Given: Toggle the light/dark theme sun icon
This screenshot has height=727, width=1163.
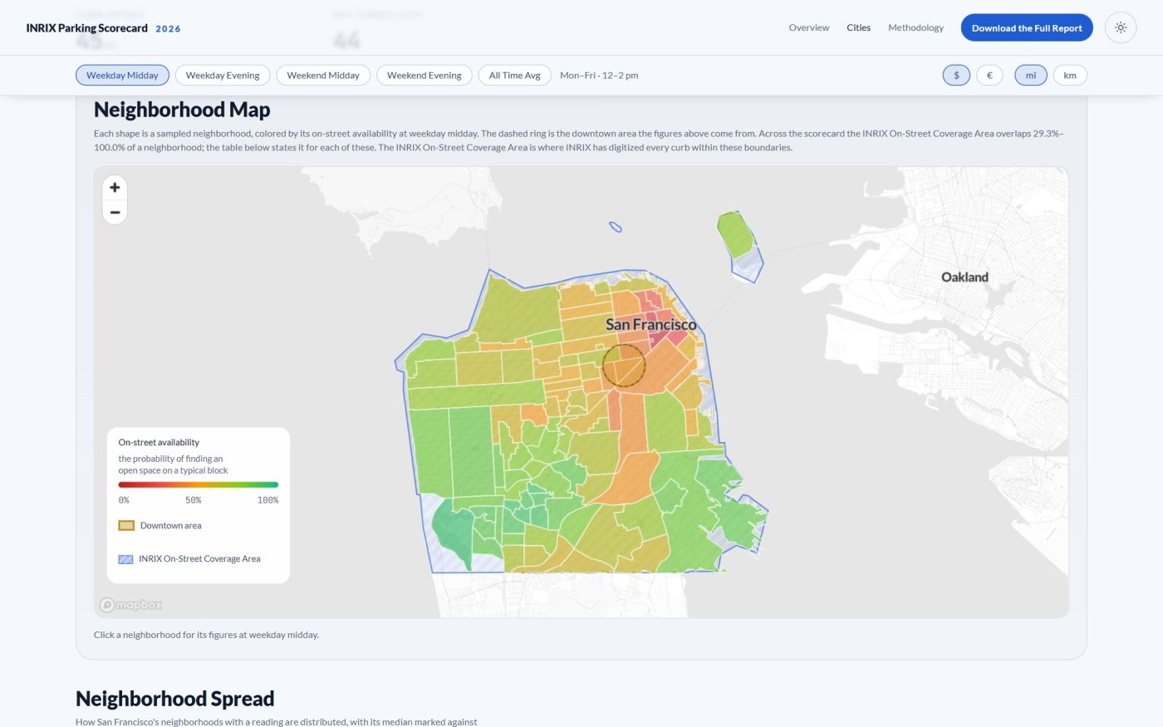Looking at the screenshot, I should click(1121, 27).
